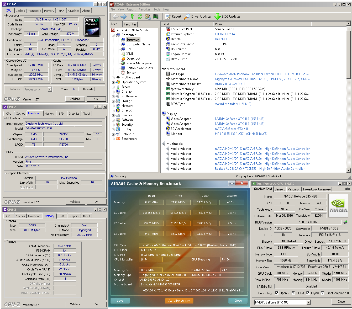Click the OK button in bottom CPU-Z Memory window
The image size is (352, 309).
coord(96,304)
